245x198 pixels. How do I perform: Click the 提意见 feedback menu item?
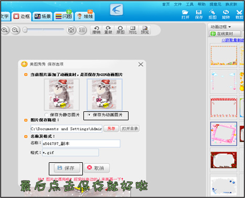click(216, 4)
